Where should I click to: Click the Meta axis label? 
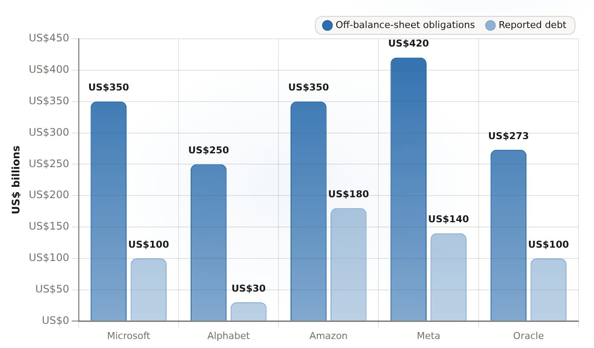428,336
